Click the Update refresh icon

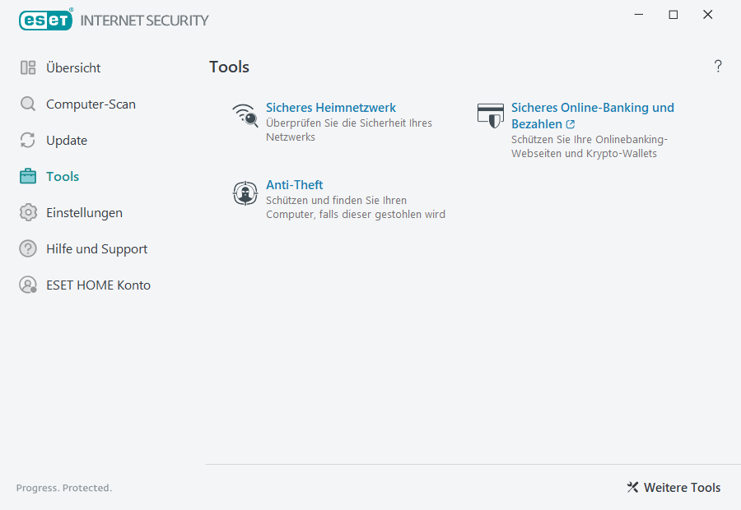(x=29, y=140)
